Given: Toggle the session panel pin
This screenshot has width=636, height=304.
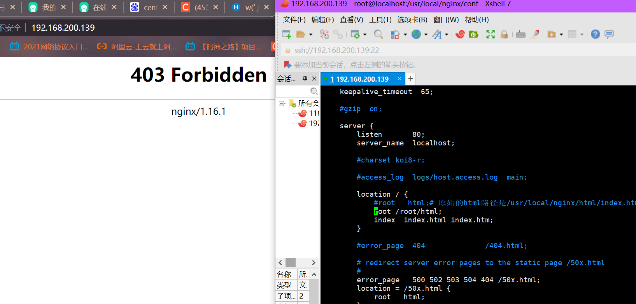Looking at the screenshot, I should 305,79.
